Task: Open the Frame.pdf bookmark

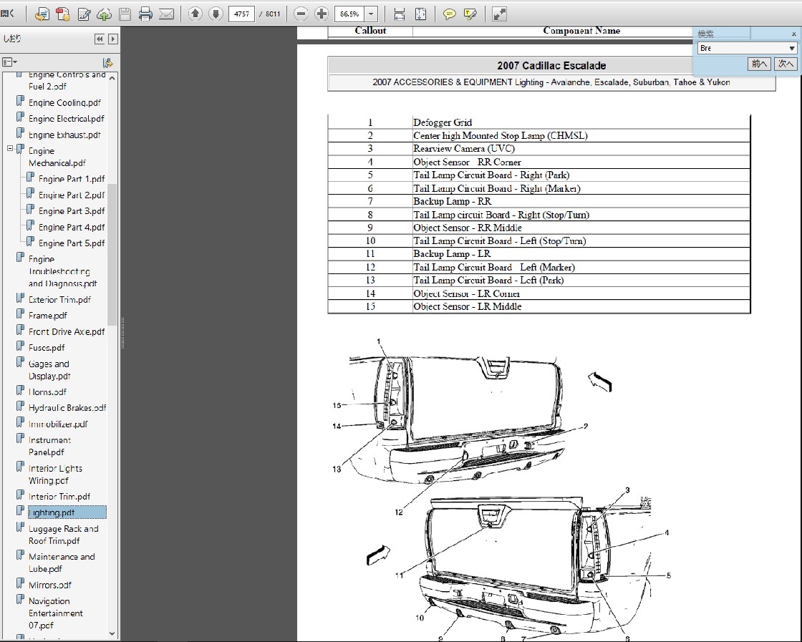Action: 47,316
